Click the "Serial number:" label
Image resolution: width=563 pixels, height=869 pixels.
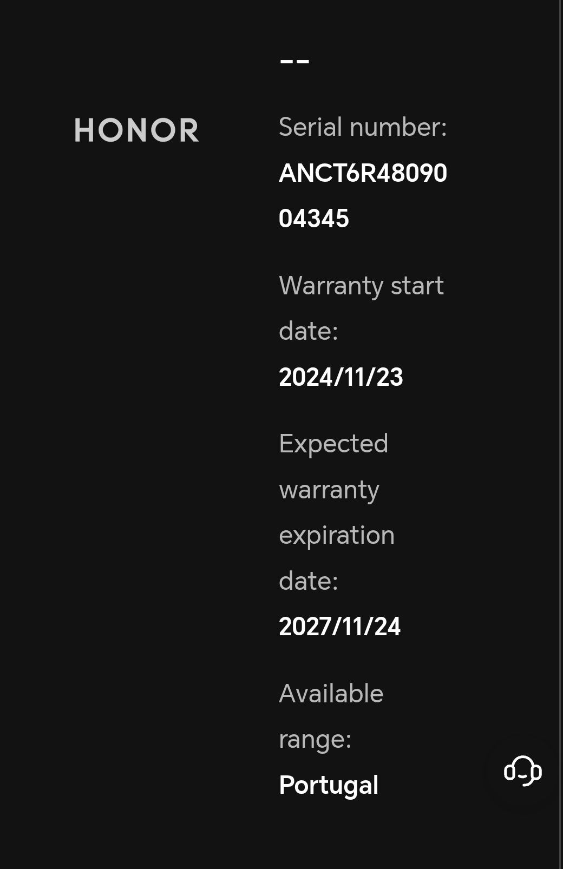[x=363, y=127]
